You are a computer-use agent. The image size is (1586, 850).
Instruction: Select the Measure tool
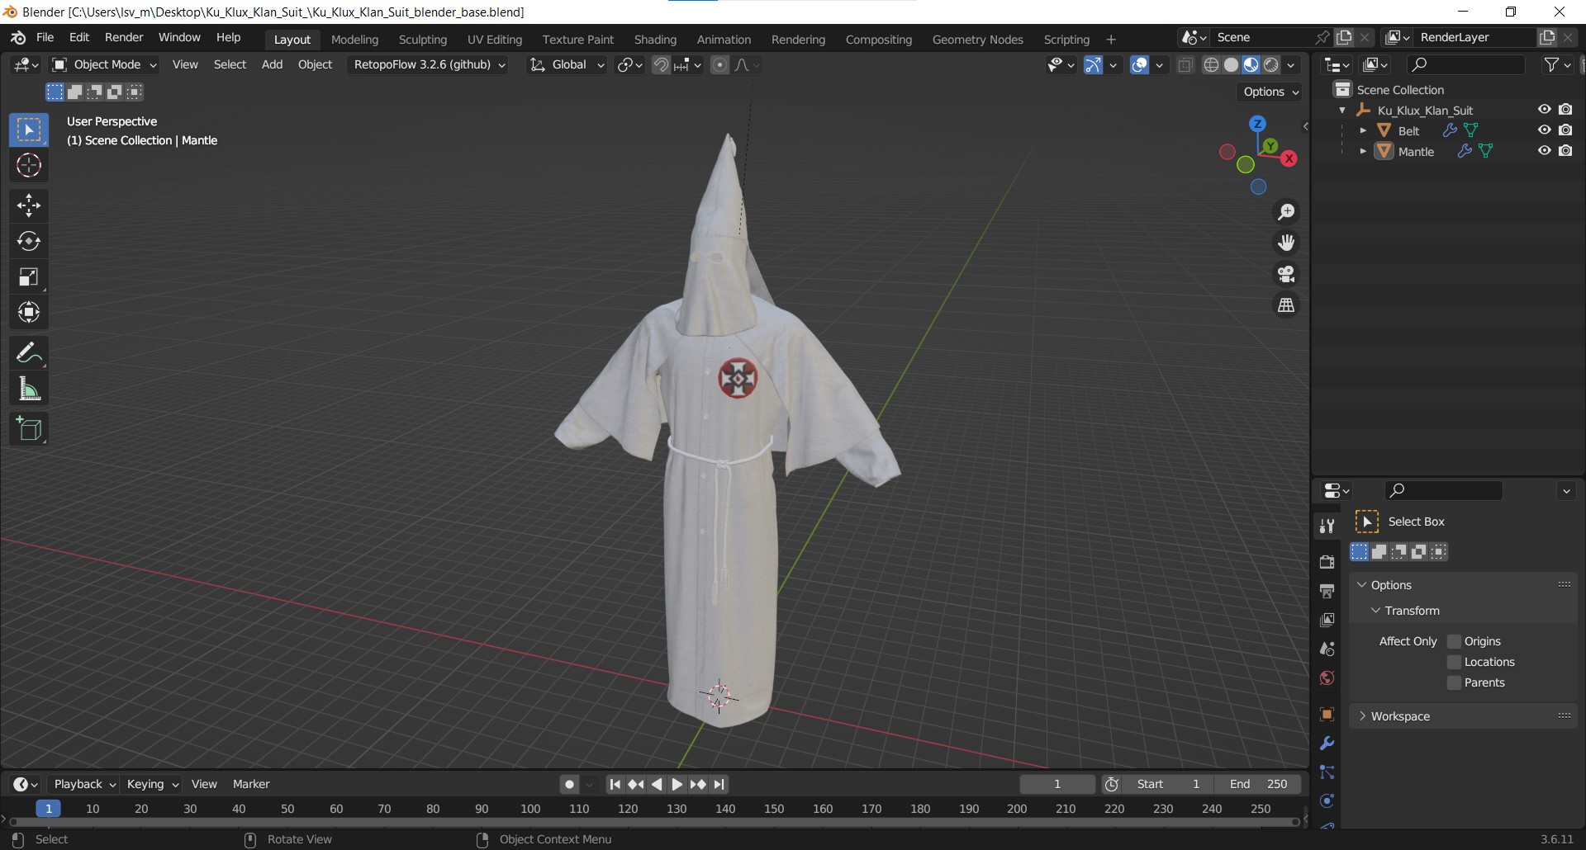[29, 389]
